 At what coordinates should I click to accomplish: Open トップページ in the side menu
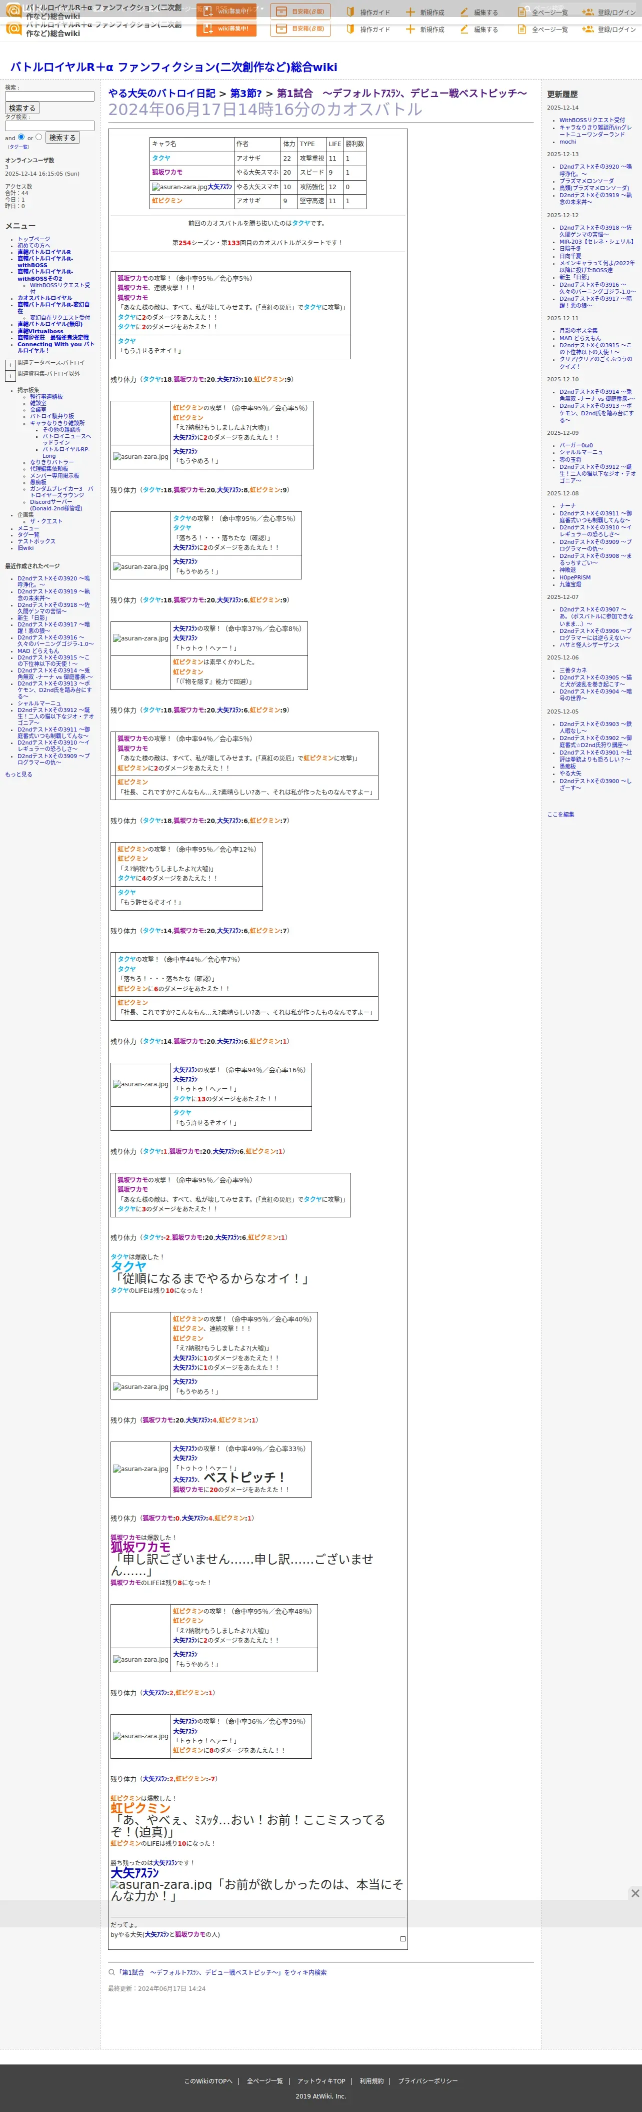(33, 239)
